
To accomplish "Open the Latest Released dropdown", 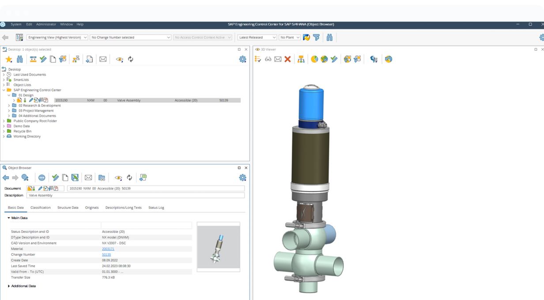I will [257, 37].
